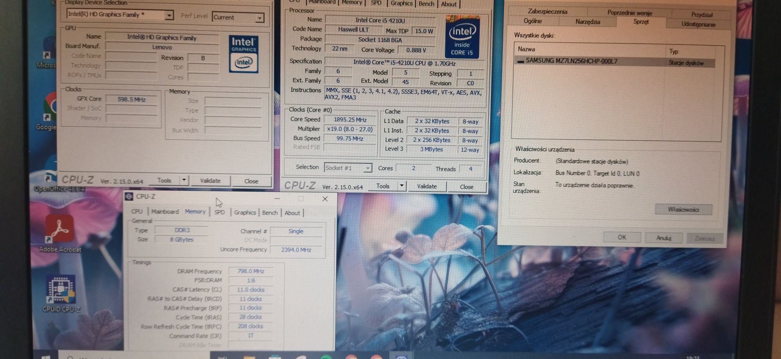Click the Bus Speed 99.75 MHz value
781x359 pixels.
point(350,139)
